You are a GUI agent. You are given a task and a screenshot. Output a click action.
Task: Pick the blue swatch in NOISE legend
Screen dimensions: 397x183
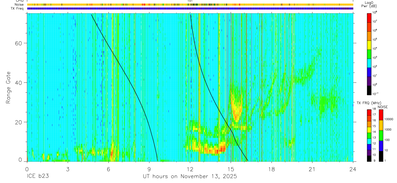pyautogui.click(x=381, y=146)
